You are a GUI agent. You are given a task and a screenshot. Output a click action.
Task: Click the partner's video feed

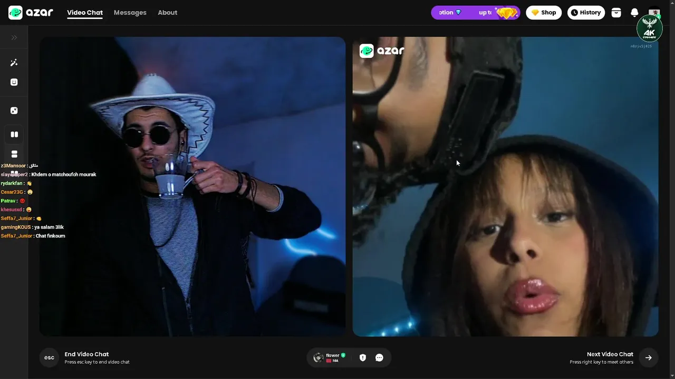pos(505,186)
